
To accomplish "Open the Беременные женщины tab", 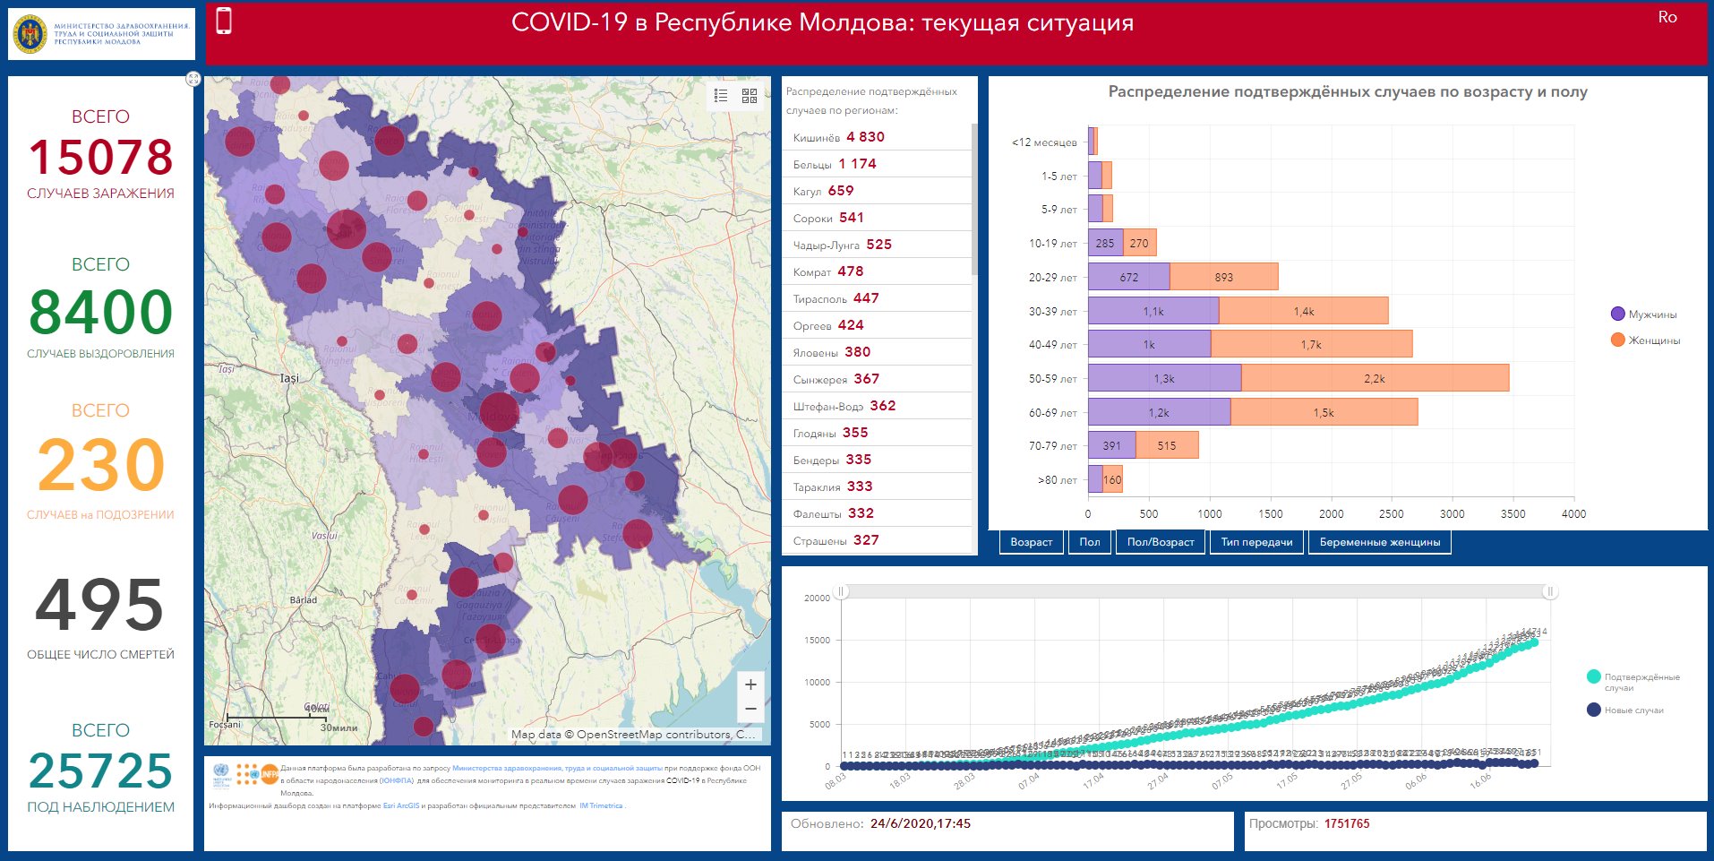I will pos(1379,542).
